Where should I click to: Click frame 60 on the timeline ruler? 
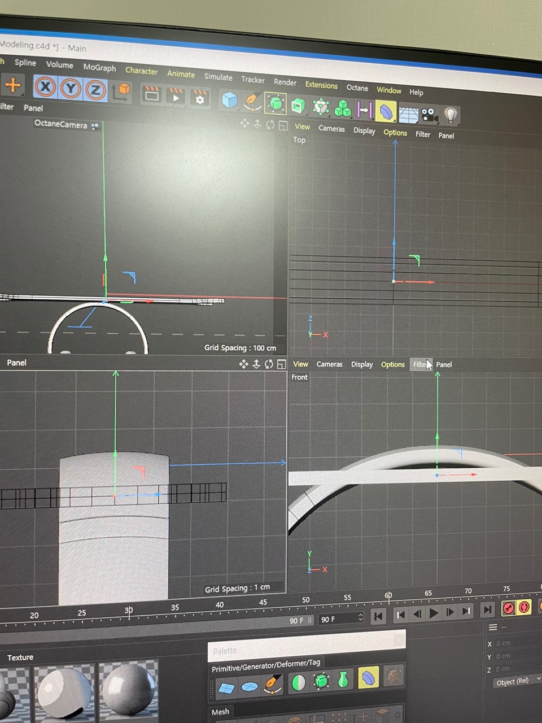click(388, 596)
